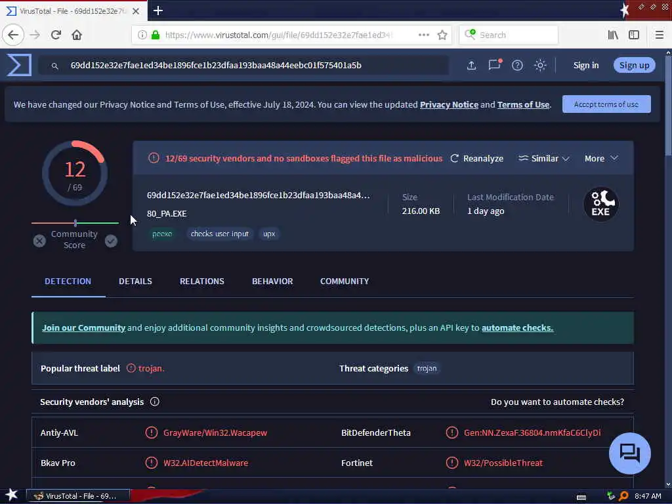Open the chat support bubble
Viewport: 672px width, 504px height.
629,453
